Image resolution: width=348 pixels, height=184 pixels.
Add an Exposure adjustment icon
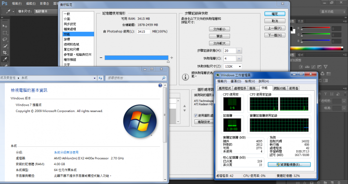click(x=319, y=67)
